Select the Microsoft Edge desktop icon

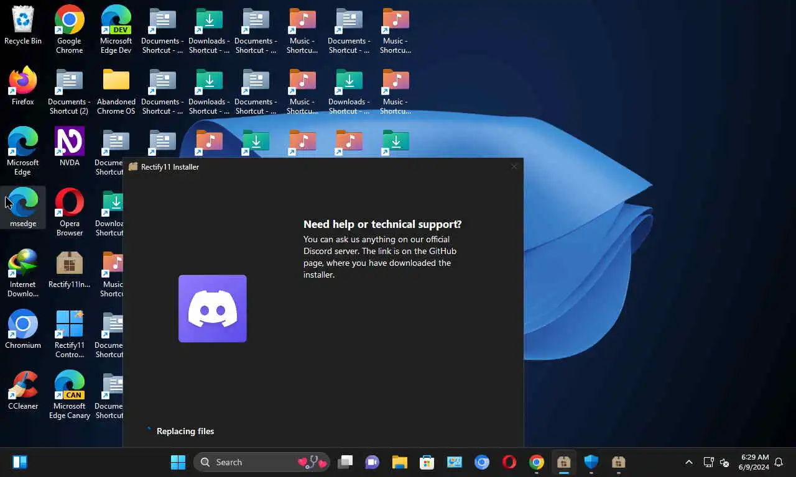coord(23,152)
